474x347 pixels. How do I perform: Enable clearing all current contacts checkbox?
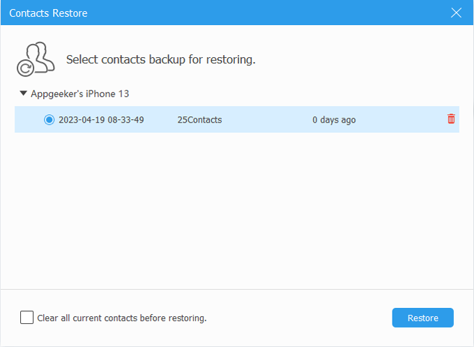(26, 318)
